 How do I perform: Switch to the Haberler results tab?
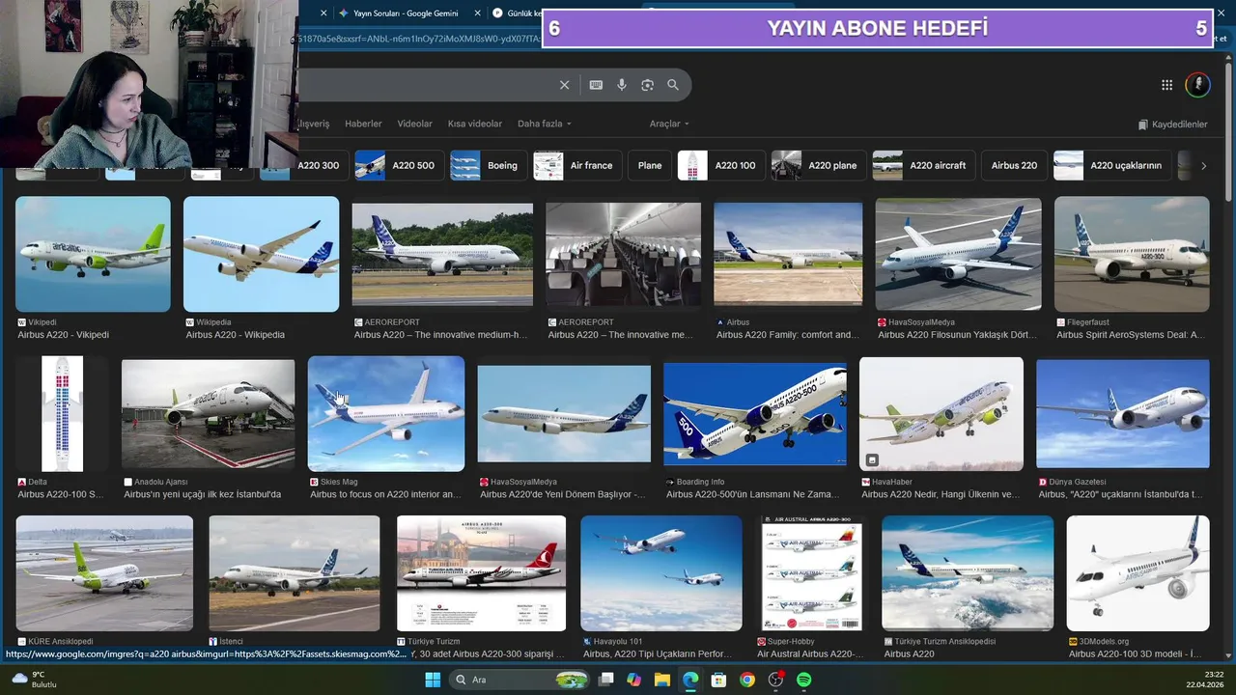[x=363, y=124]
